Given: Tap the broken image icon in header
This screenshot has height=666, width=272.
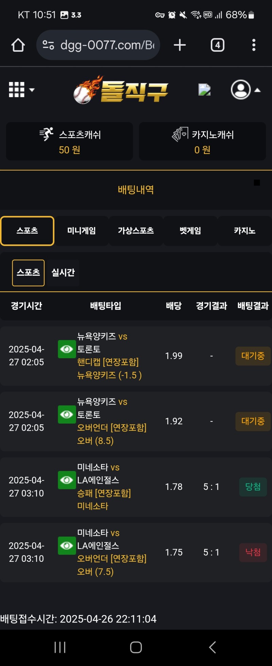Looking at the screenshot, I should point(204,90).
